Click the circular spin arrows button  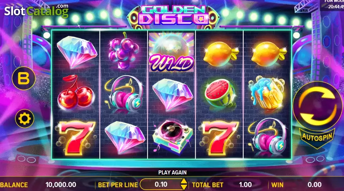click(317, 106)
